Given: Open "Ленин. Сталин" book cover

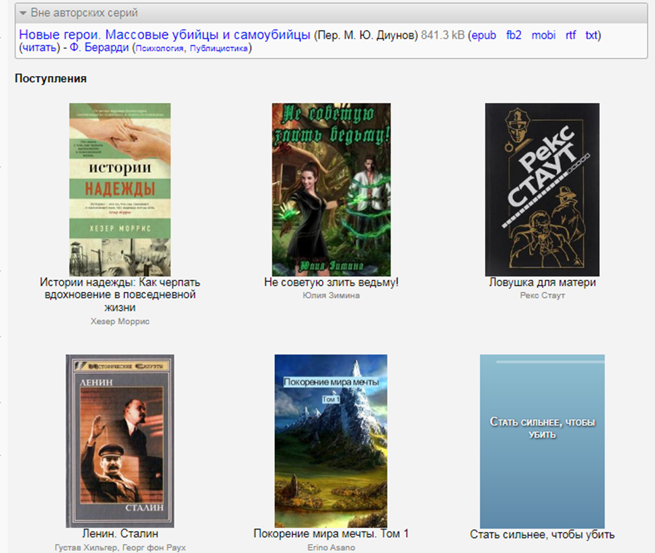Looking at the screenshot, I should (120, 441).
